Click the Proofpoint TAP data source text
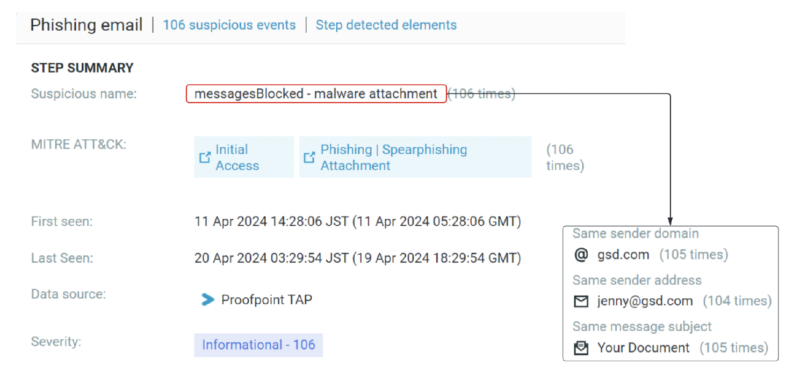This screenshot has height=373, width=793. pos(266,300)
